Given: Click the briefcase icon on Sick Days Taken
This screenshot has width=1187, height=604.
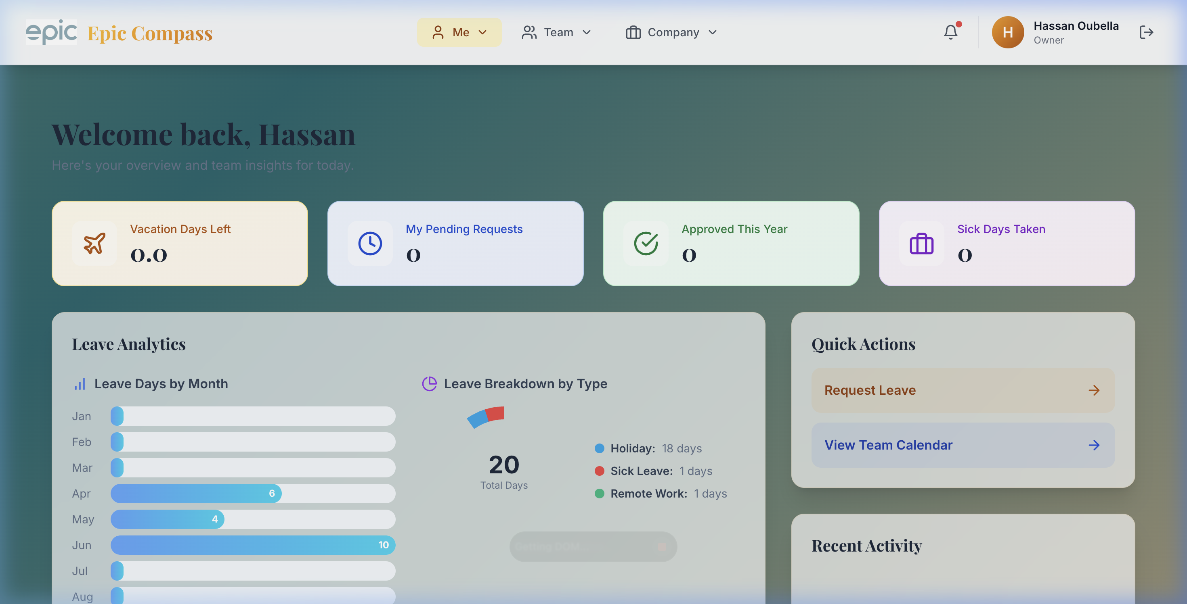Looking at the screenshot, I should pyautogui.click(x=921, y=244).
